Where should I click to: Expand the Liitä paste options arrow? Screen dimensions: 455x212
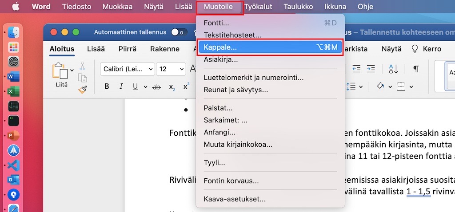[72, 70]
